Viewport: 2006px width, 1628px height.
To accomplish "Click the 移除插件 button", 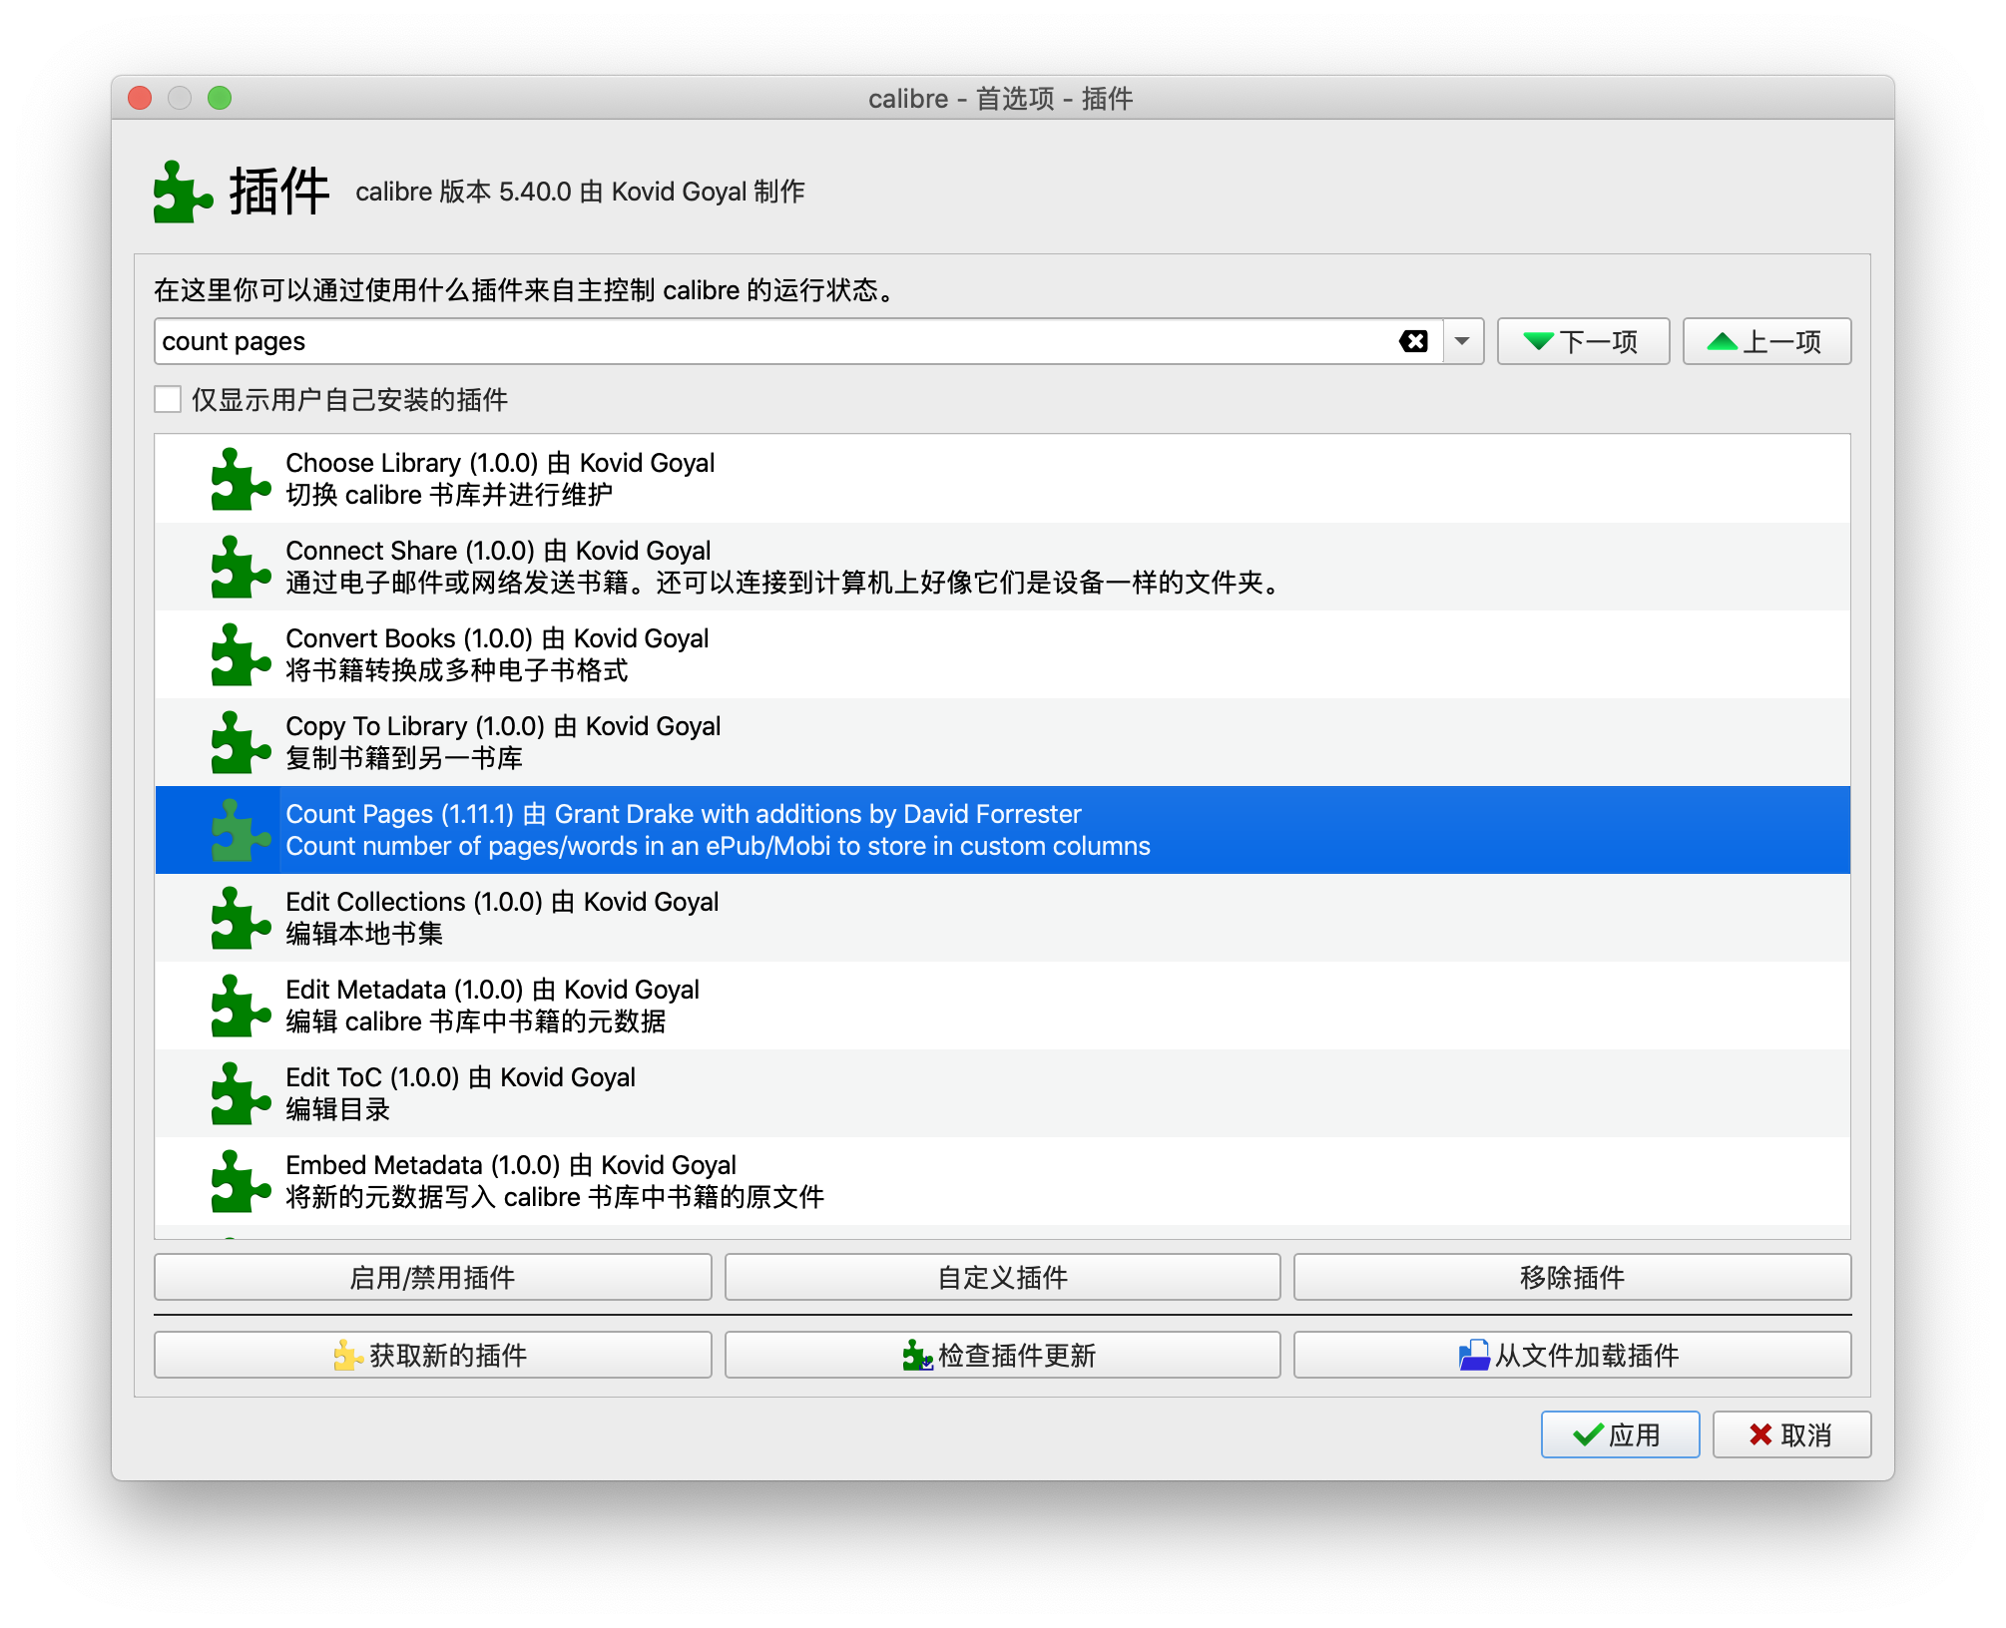I will point(1572,1278).
